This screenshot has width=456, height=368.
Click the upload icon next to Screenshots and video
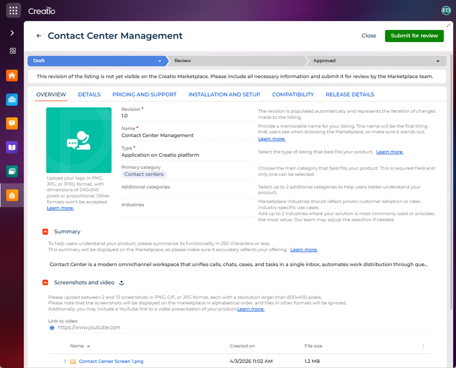pyautogui.click(x=122, y=283)
